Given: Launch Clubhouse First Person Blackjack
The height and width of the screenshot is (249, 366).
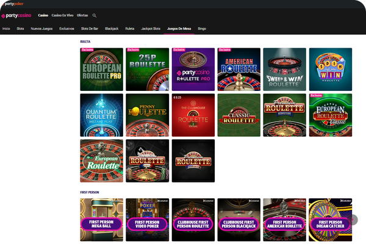Looking at the screenshot, I should coord(239,220).
